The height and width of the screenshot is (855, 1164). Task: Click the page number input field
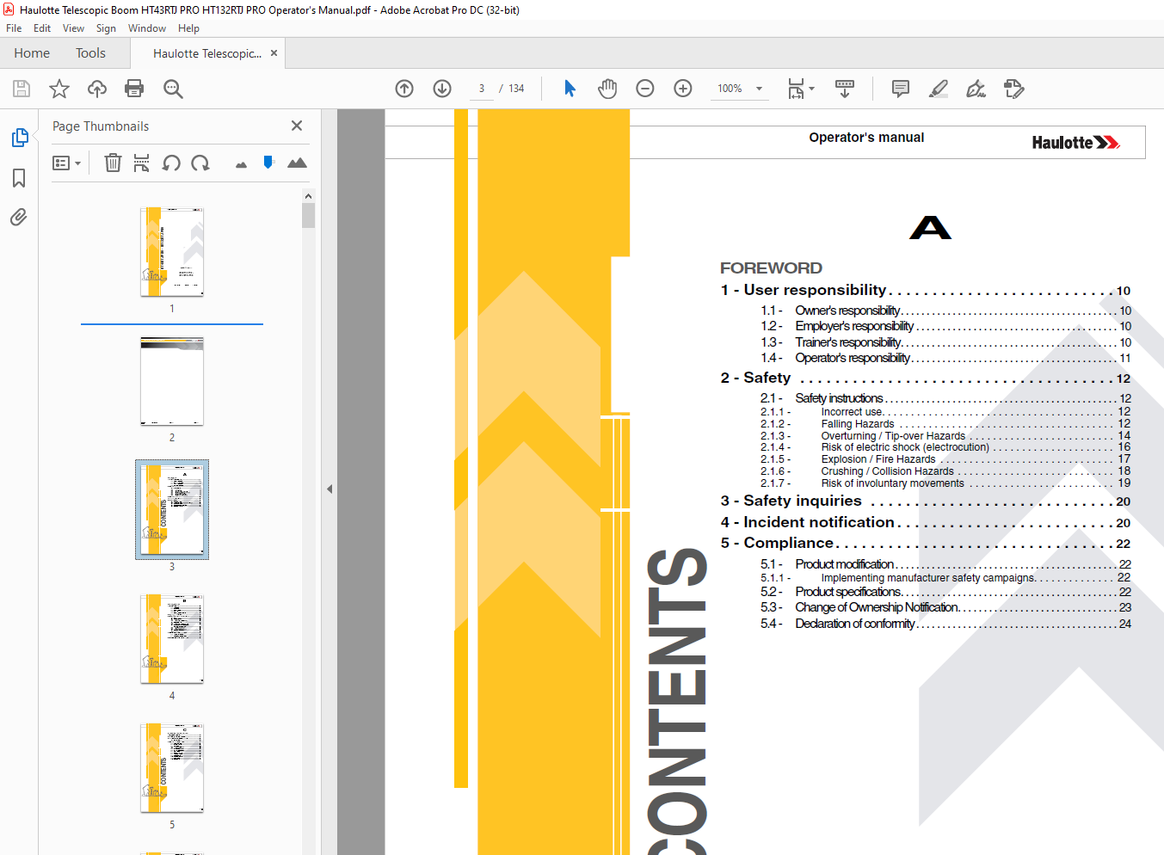click(482, 89)
